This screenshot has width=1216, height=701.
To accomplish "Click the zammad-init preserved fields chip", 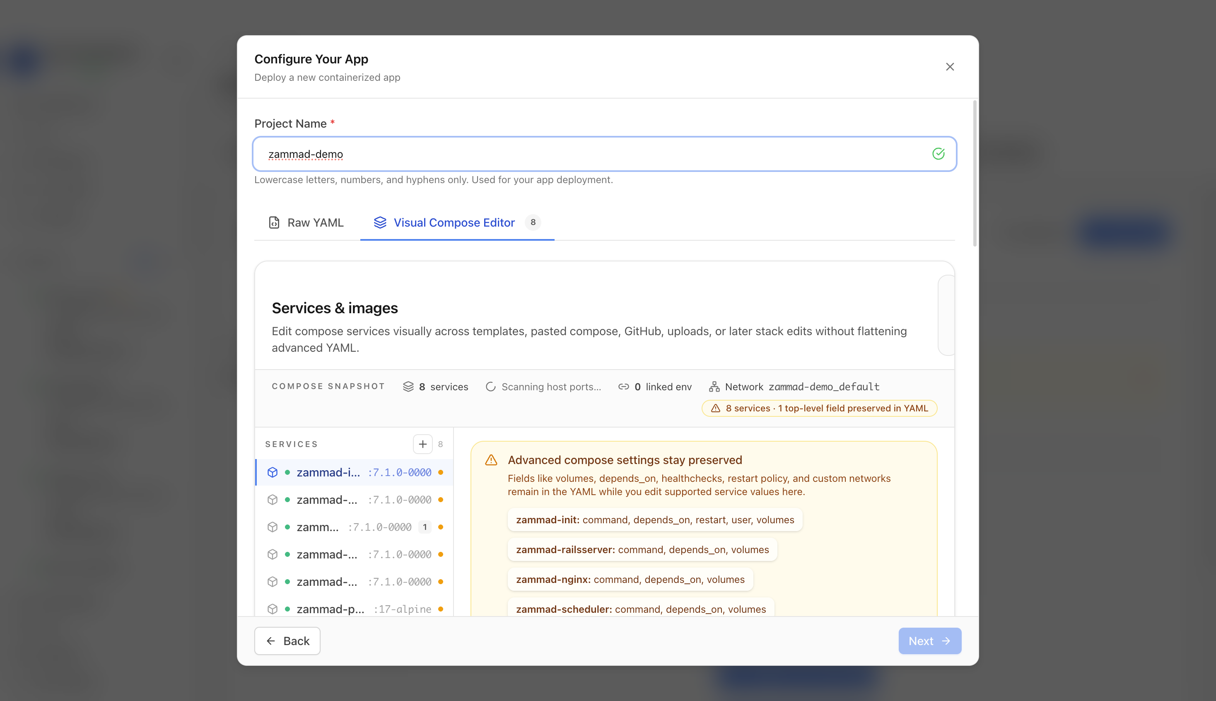I will coord(655,520).
